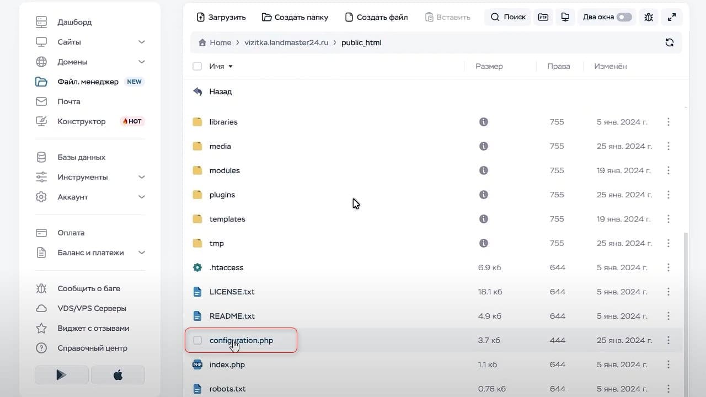Click the LICENSE.txt file icon
The image size is (706, 397).
(x=197, y=292)
